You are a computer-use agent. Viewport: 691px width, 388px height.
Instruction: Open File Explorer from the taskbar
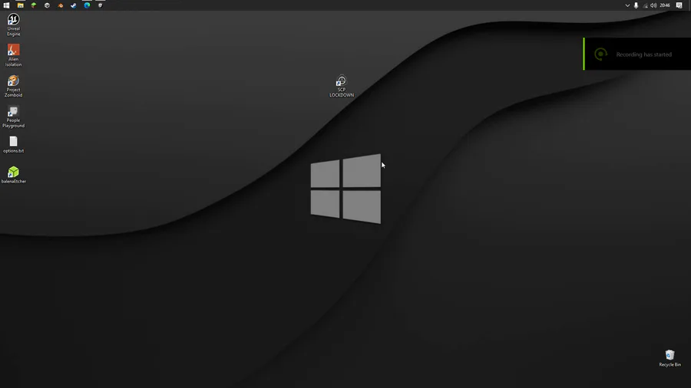pyautogui.click(x=20, y=5)
